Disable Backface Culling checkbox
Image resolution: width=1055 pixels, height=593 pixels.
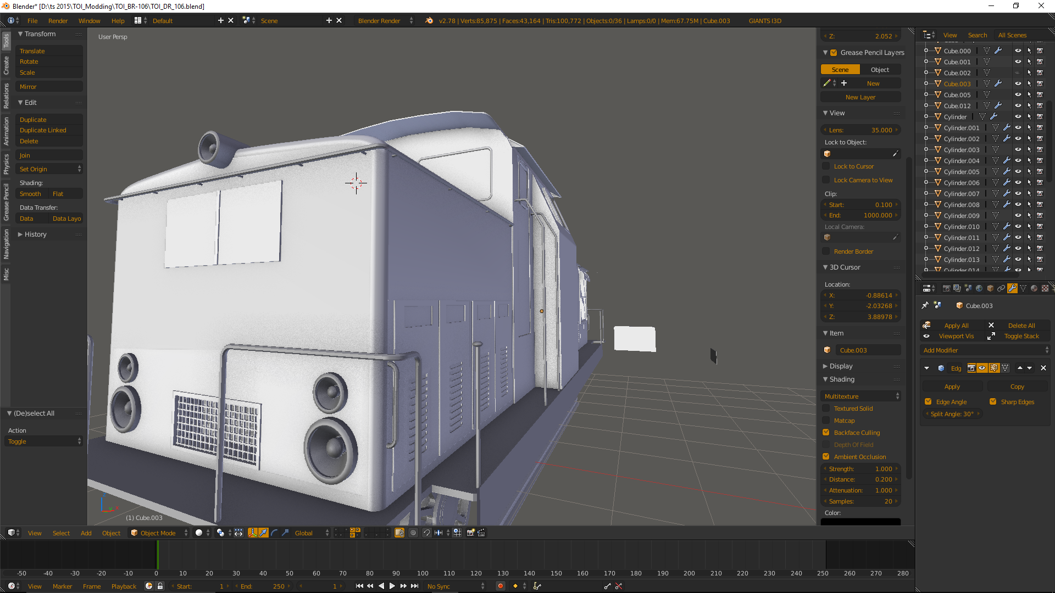[826, 433]
